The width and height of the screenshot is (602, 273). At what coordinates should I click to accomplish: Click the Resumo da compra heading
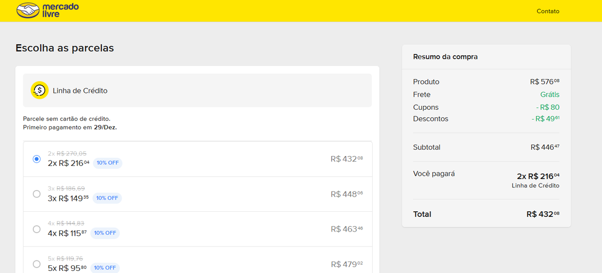(445, 57)
